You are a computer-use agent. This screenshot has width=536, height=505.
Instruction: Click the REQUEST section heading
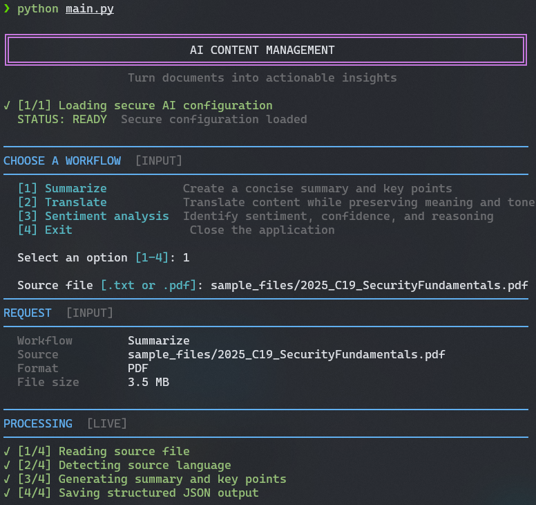[28, 313]
